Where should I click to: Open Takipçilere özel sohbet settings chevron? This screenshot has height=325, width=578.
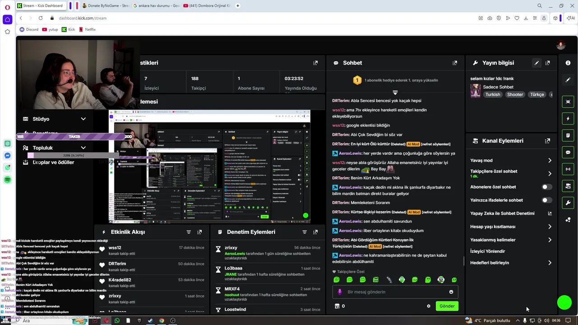coord(550,174)
